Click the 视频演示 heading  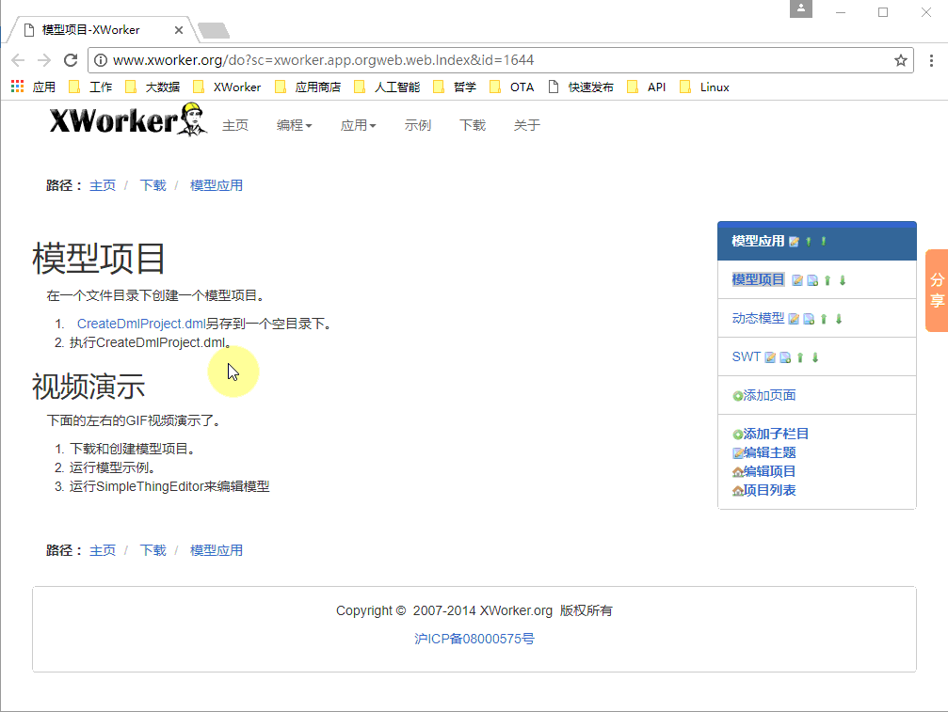pos(88,387)
